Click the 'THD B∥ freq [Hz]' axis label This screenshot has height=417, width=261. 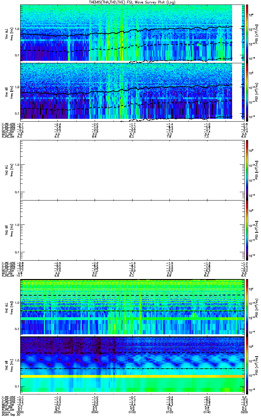[9, 230]
